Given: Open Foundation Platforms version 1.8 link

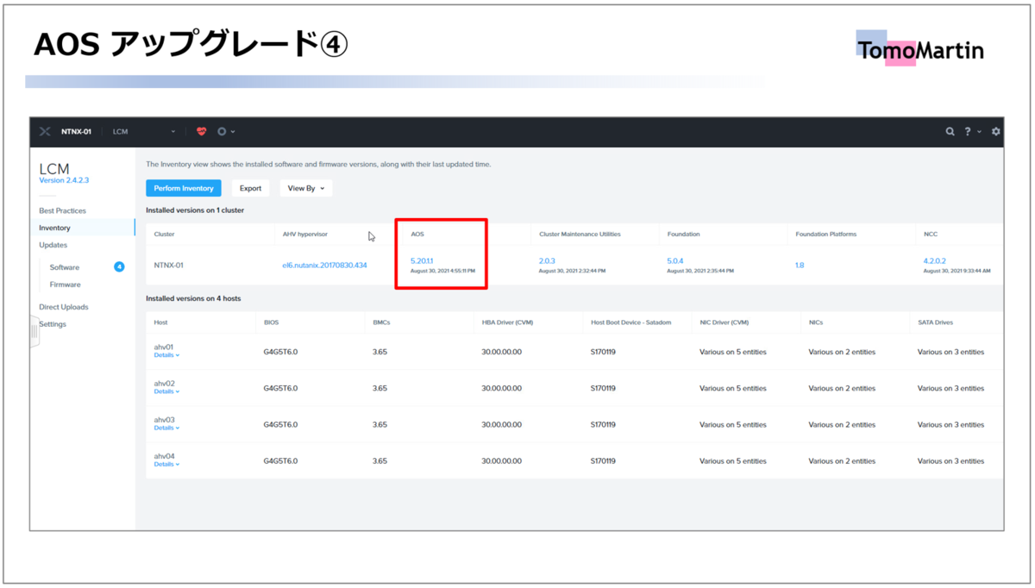Looking at the screenshot, I should (800, 266).
